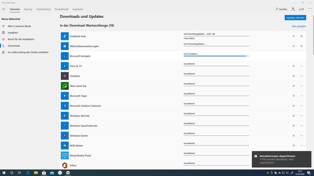This screenshot has height=176, width=314.
Task: Open File Explorer from the taskbar
Action: [36, 173]
